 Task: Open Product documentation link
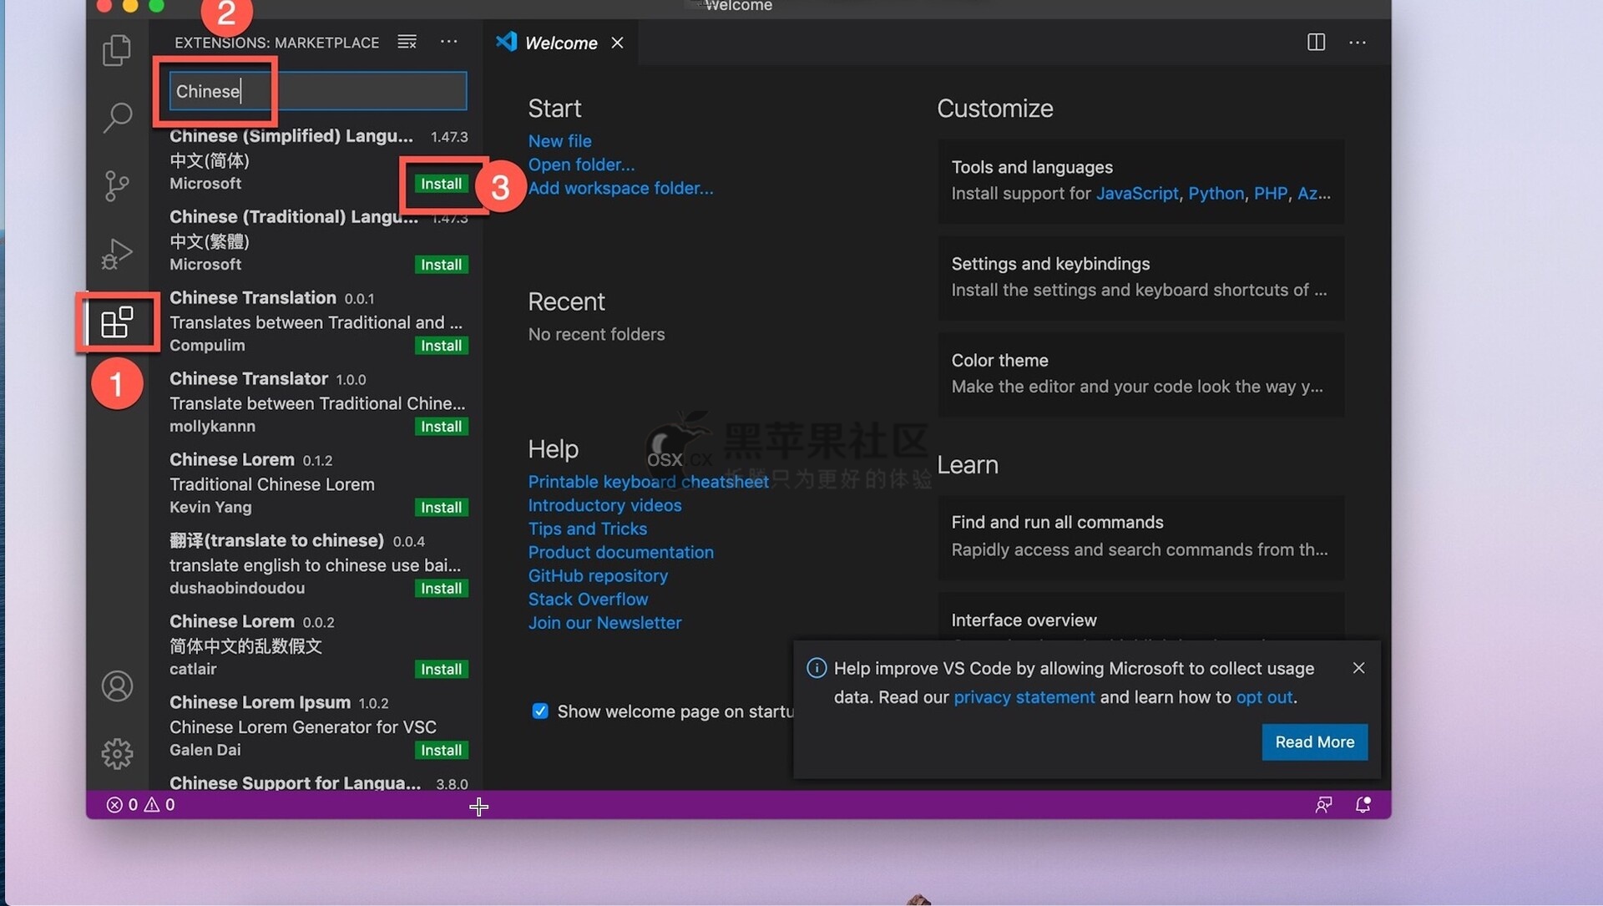[620, 552]
